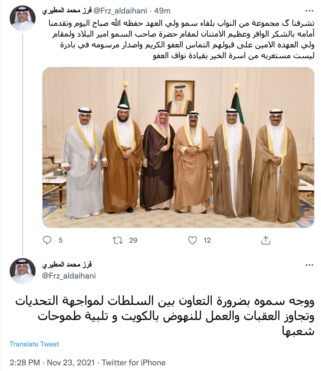Click the like count 12
Viewport: 321px width, 371px height.
(207, 240)
